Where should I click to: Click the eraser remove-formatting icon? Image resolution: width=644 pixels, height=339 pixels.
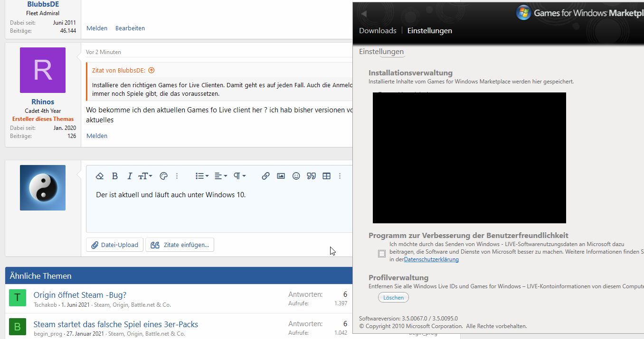click(x=100, y=176)
